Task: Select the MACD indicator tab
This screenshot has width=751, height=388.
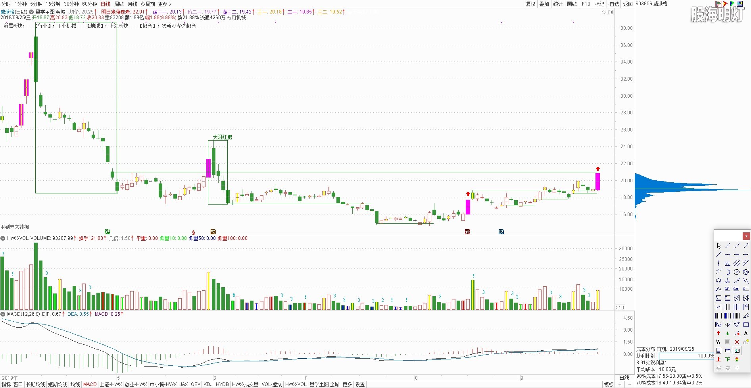Action: tap(90, 384)
